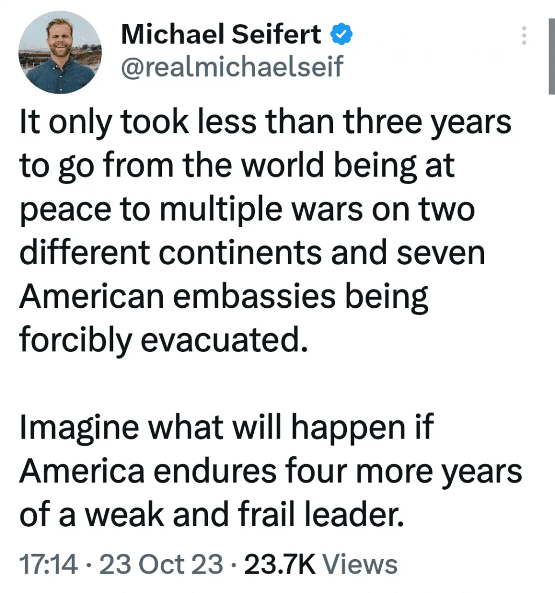Click the tweet line starting 'It only took'
Viewport: 555px width, 593px height.
click(265, 124)
